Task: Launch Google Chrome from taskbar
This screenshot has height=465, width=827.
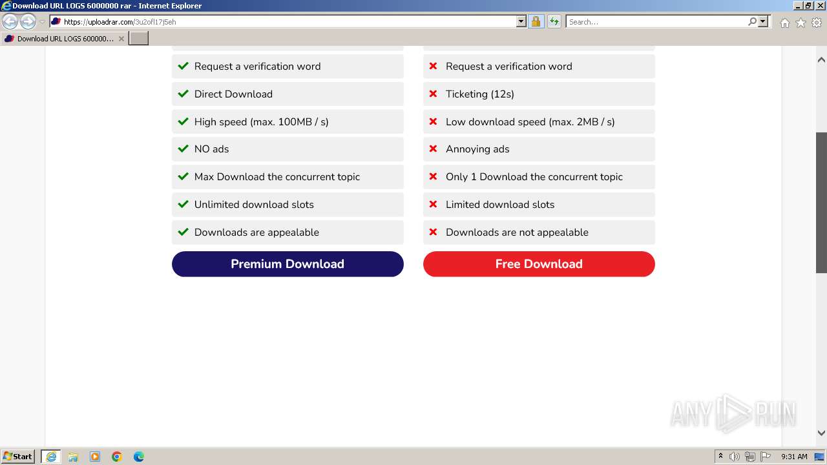Action: 117,457
